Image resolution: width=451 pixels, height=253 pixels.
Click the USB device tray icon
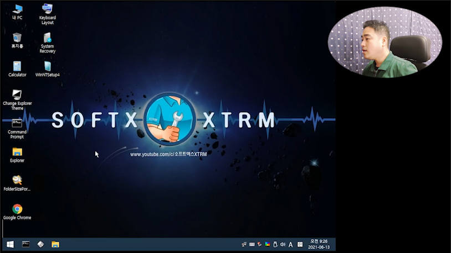275,244
